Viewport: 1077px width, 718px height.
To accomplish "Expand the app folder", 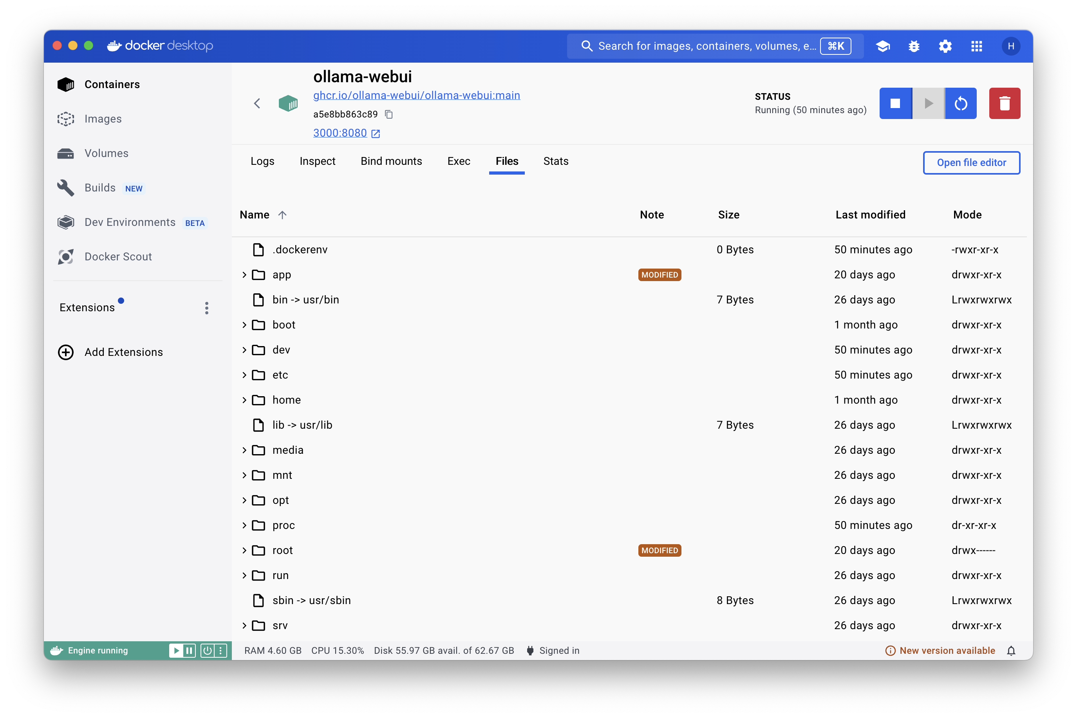I will 244,275.
